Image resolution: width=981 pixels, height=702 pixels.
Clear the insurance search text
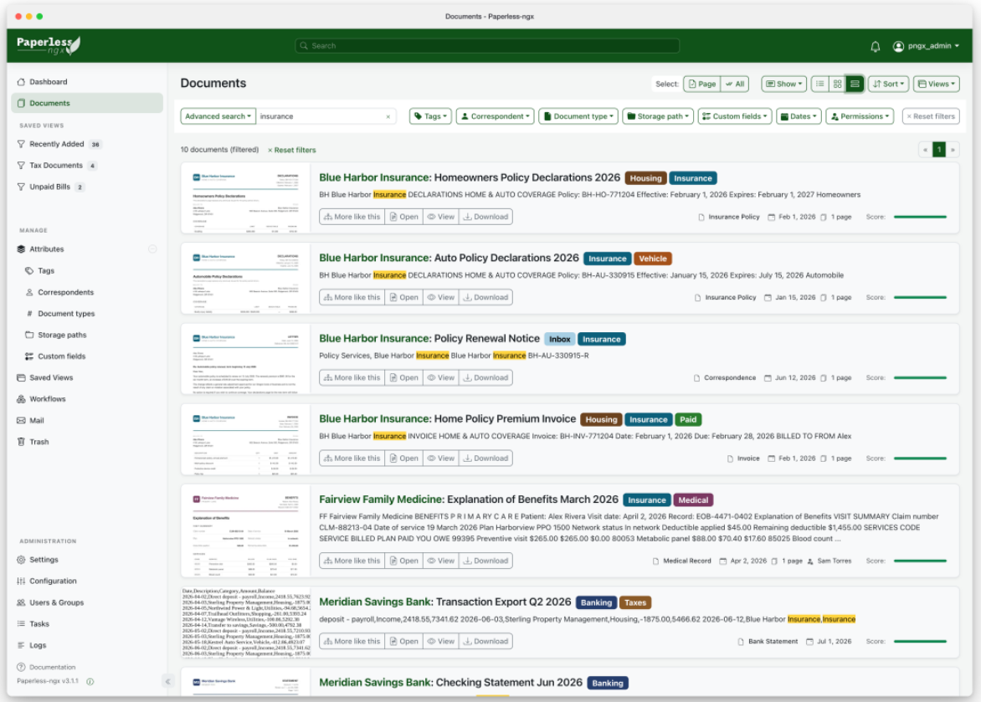tap(388, 116)
